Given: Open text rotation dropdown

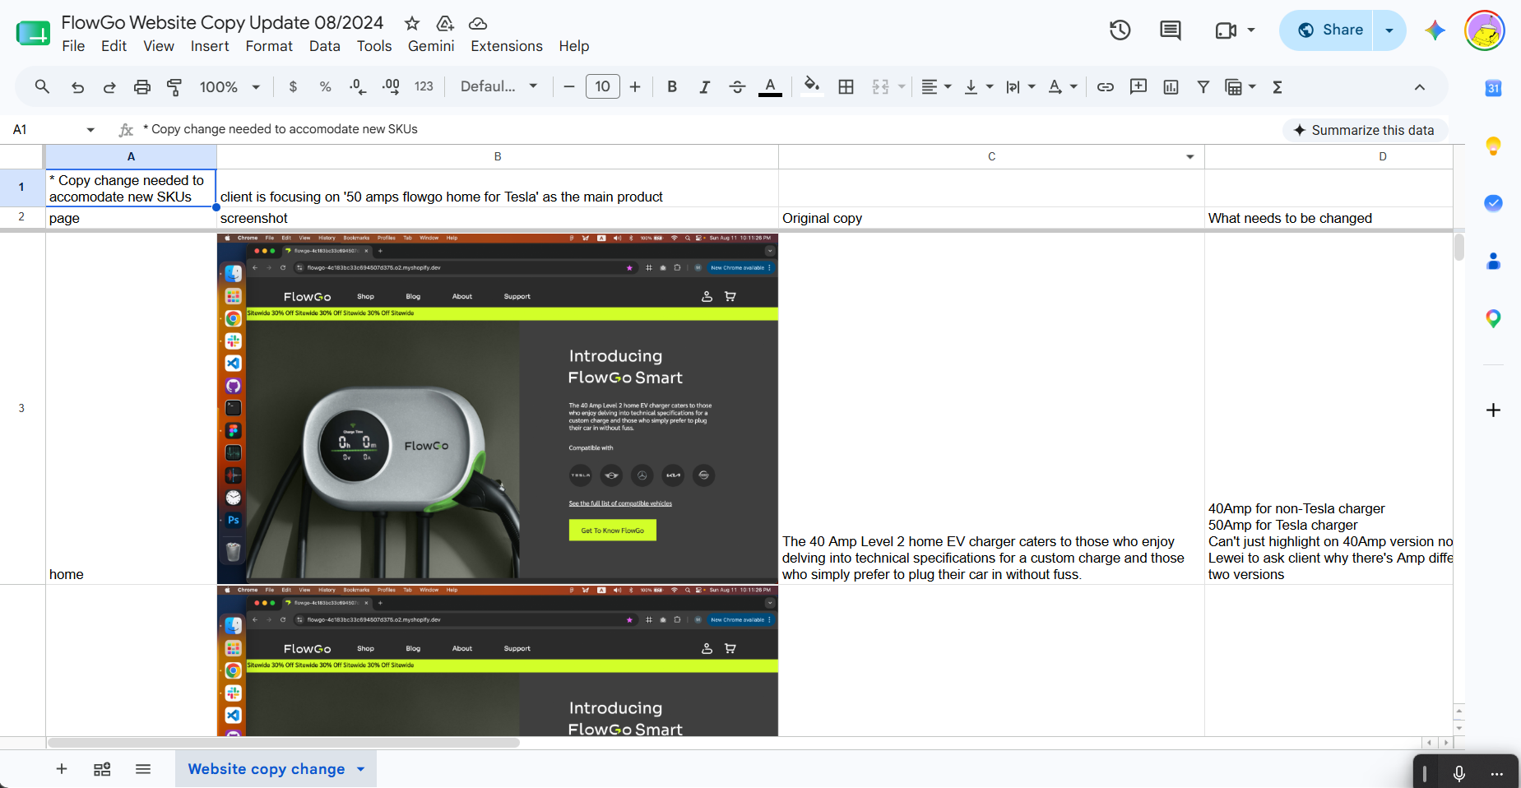Looking at the screenshot, I should (x=1062, y=86).
